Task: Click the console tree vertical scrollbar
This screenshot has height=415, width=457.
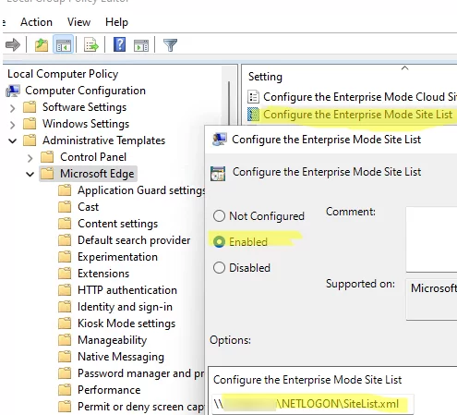Action: (229, 104)
